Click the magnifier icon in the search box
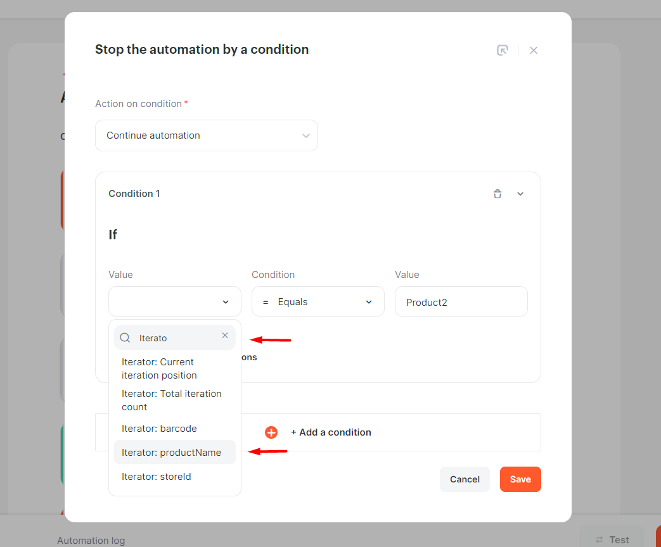 click(x=125, y=337)
